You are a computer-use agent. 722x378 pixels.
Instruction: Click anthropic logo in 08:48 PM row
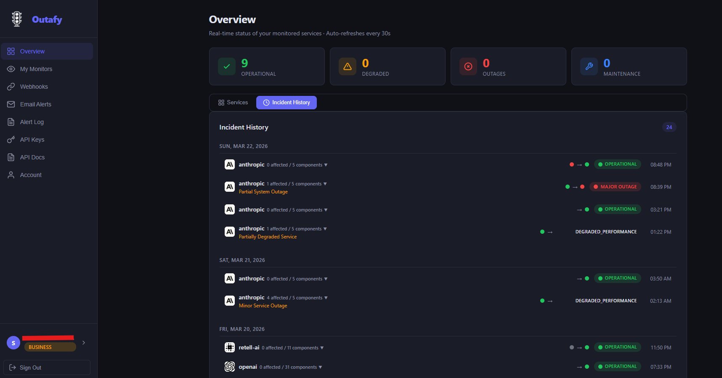coord(230,164)
